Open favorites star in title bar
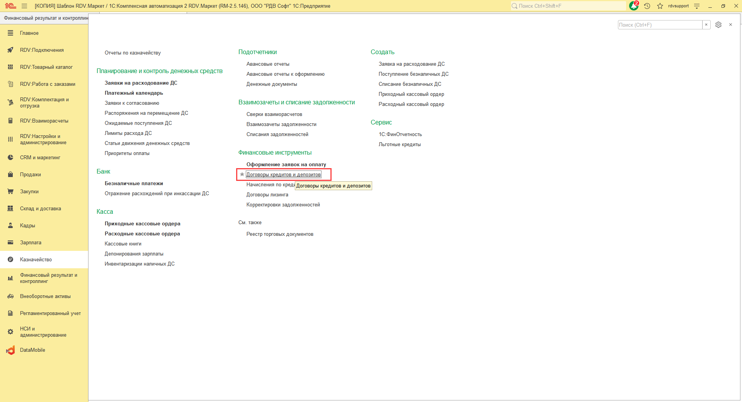 660,6
